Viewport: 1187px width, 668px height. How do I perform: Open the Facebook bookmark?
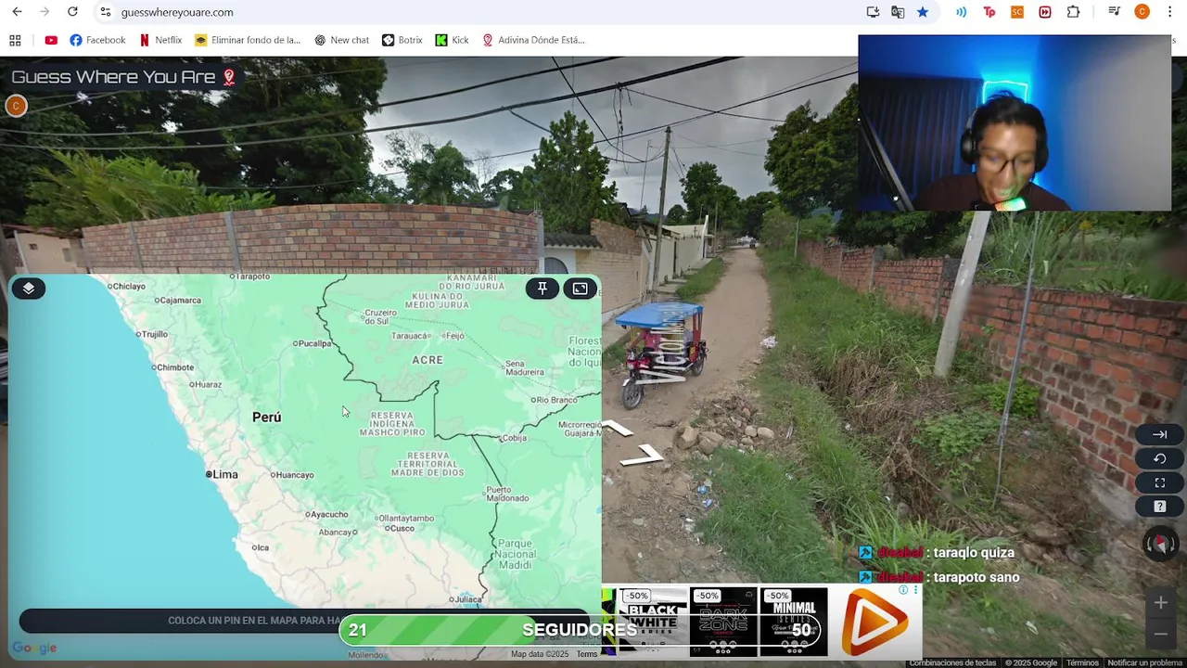coord(97,40)
